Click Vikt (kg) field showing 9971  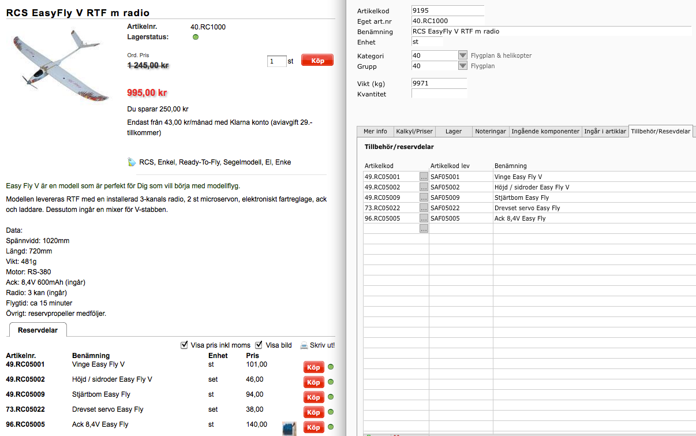coord(439,83)
